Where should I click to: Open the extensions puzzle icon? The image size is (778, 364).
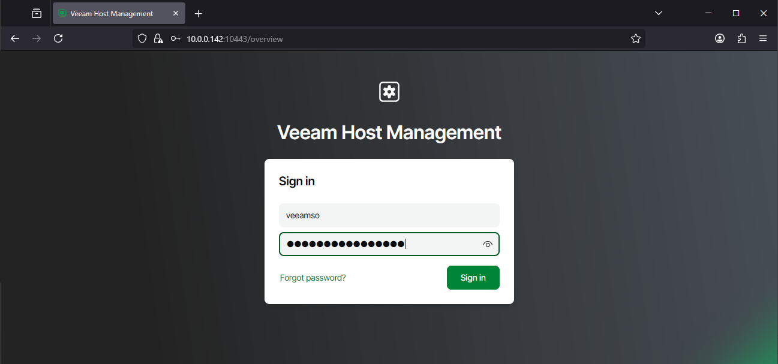(741, 38)
